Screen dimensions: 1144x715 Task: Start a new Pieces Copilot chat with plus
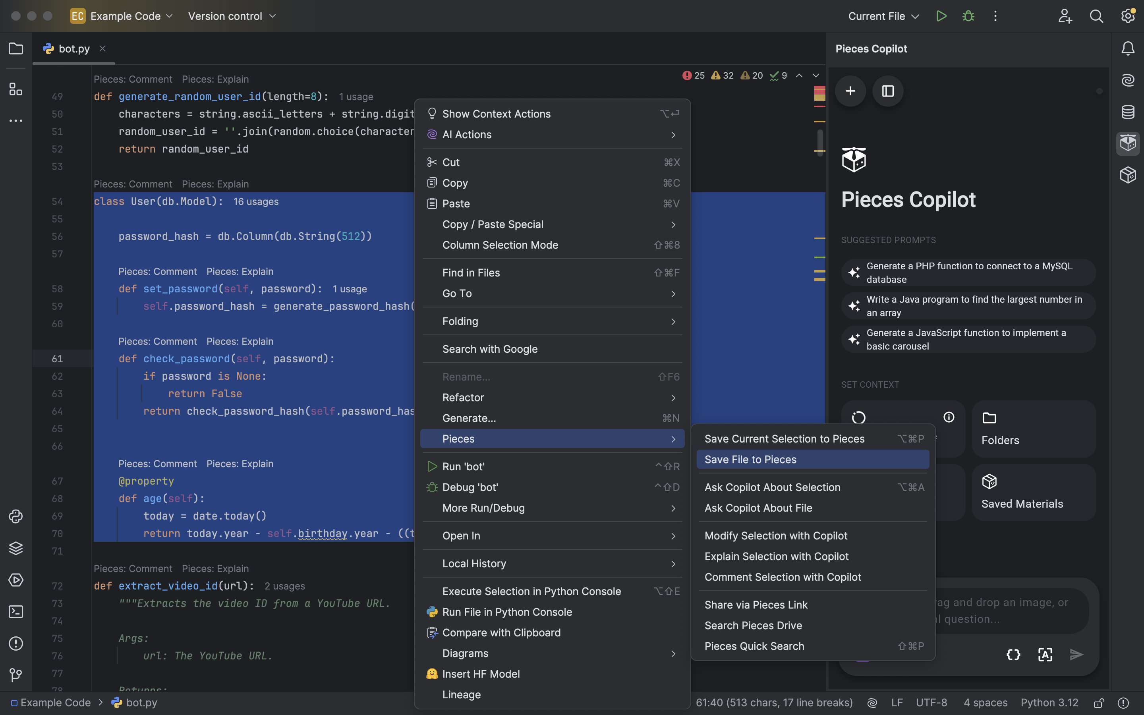(850, 91)
